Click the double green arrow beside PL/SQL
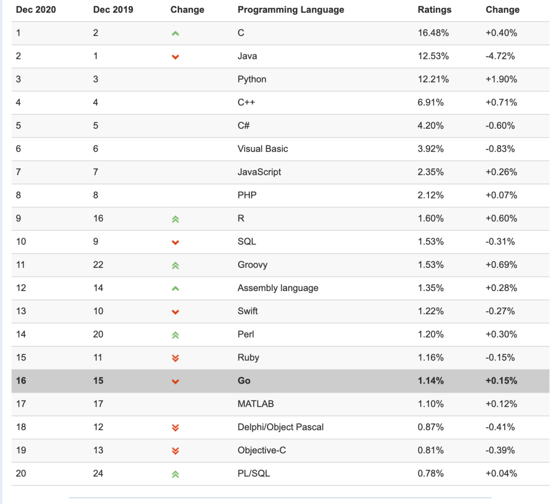Viewport: 558px width, 504px height. coord(175,474)
